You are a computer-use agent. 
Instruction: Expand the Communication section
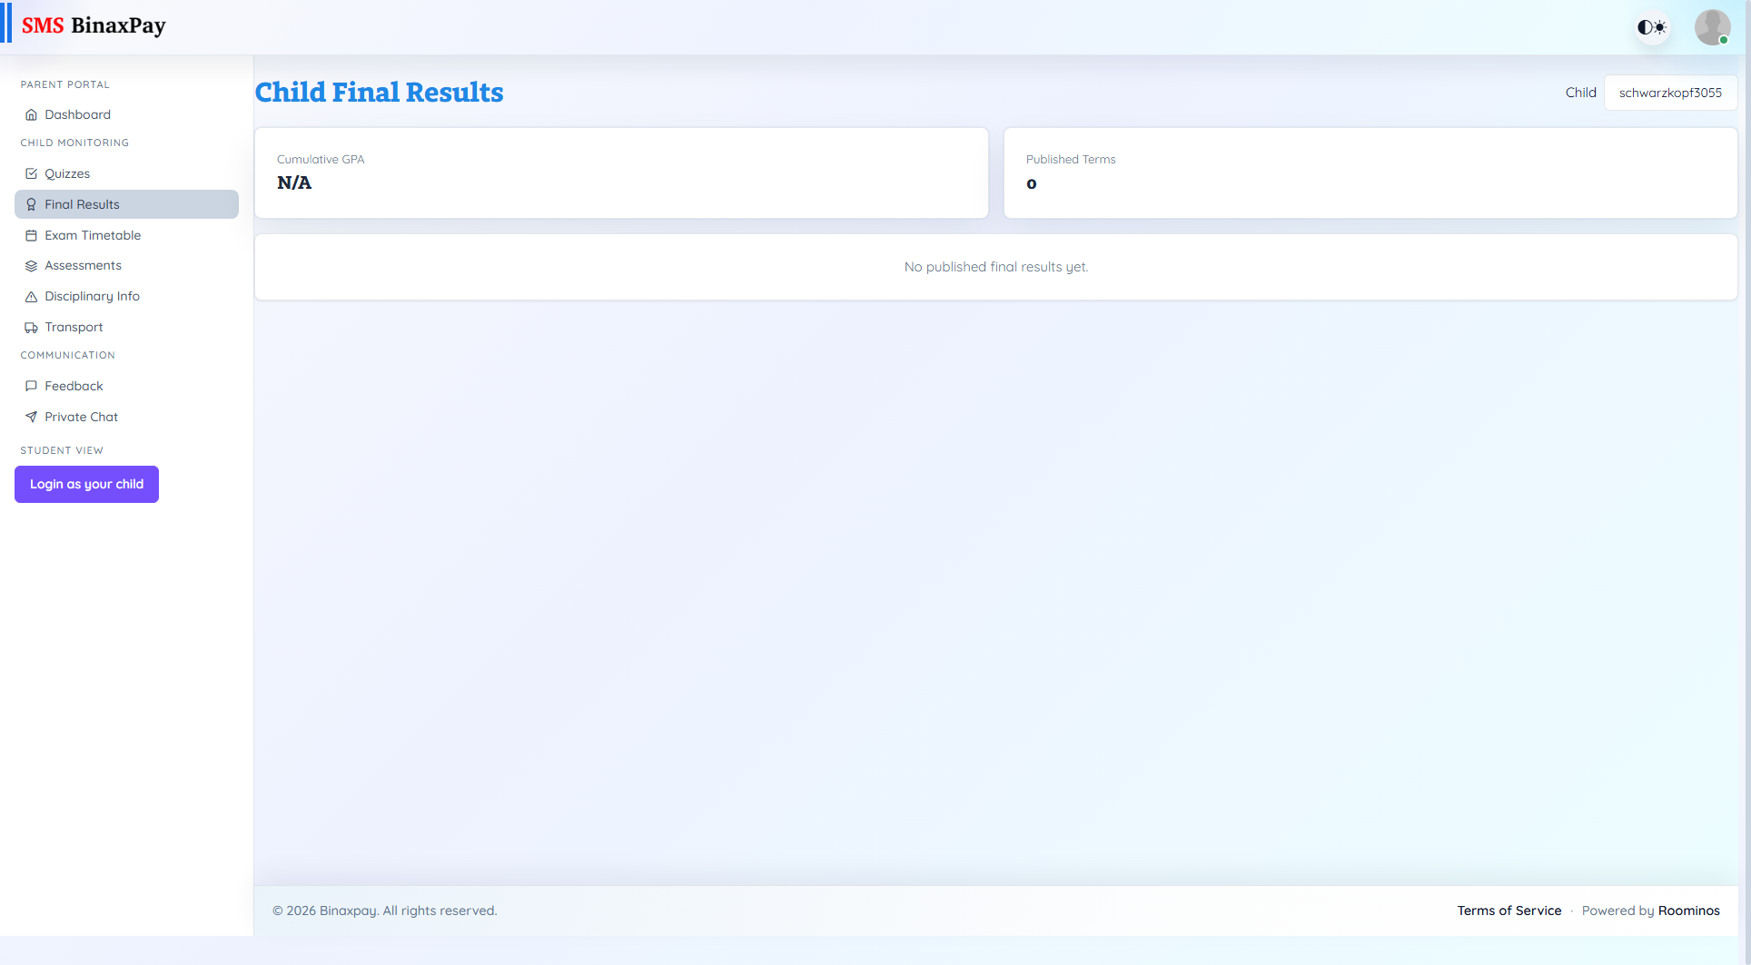pos(67,355)
